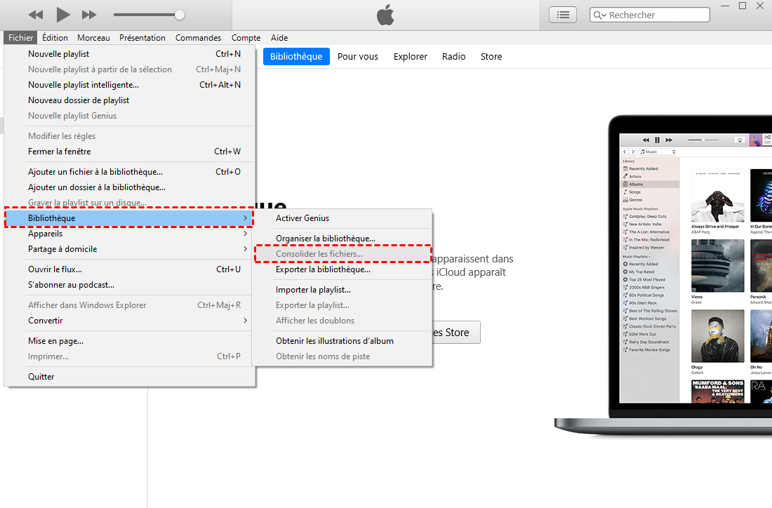This screenshot has width=772, height=508.
Task: Click Obtenir les illustrations d'album
Action: 335,341
